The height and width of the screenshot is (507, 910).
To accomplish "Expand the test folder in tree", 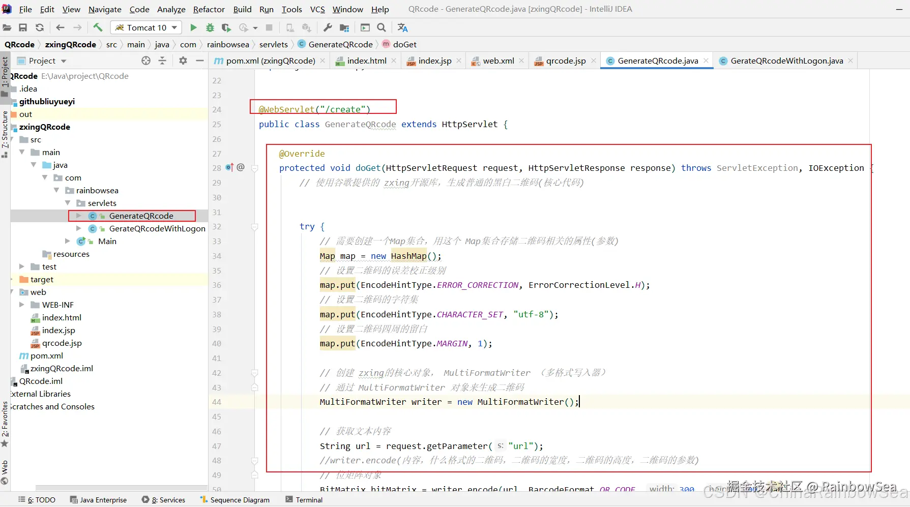I will (x=22, y=266).
